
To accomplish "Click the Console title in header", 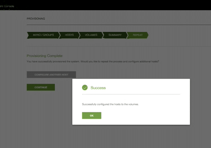I will [x=7, y=6].
